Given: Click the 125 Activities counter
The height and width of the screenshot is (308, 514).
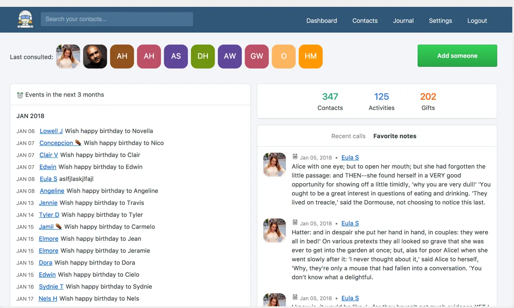Looking at the screenshot, I should click(381, 101).
